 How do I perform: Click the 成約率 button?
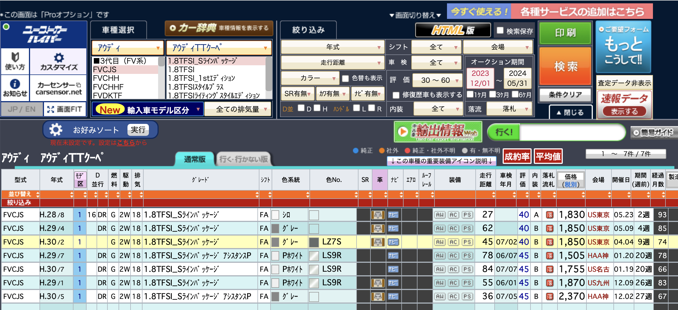point(517,157)
